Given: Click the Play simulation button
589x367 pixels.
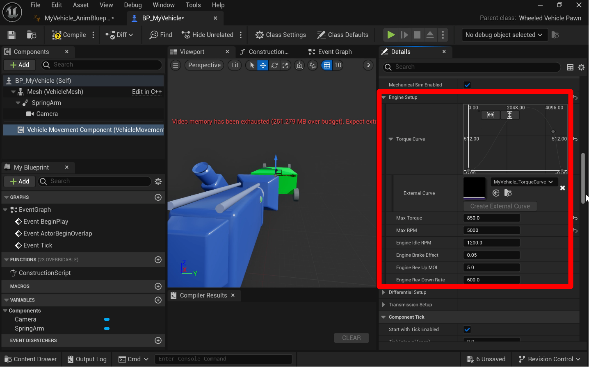Looking at the screenshot, I should pyautogui.click(x=391, y=35).
